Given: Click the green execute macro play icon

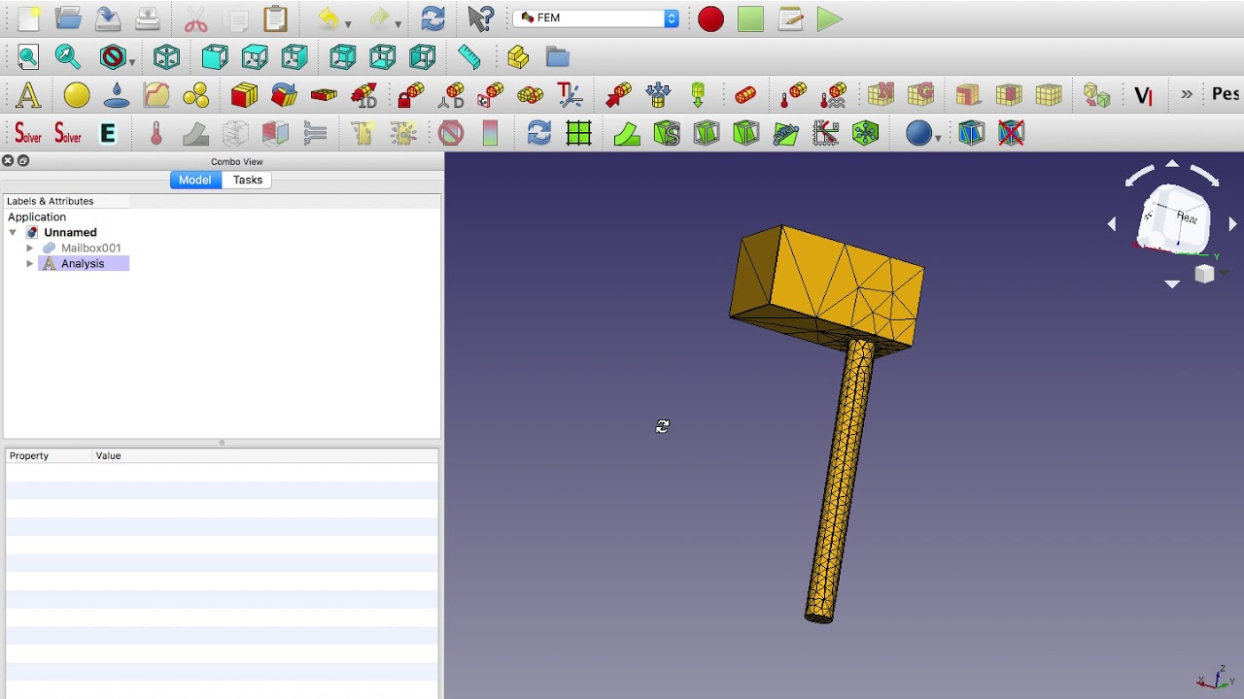Looking at the screenshot, I should pos(829,18).
